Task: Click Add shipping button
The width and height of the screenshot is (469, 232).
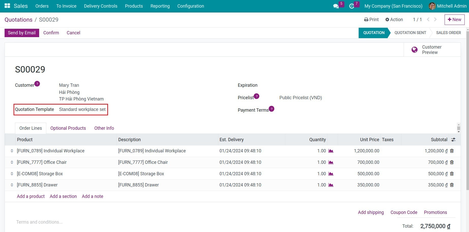Action: point(371,212)
